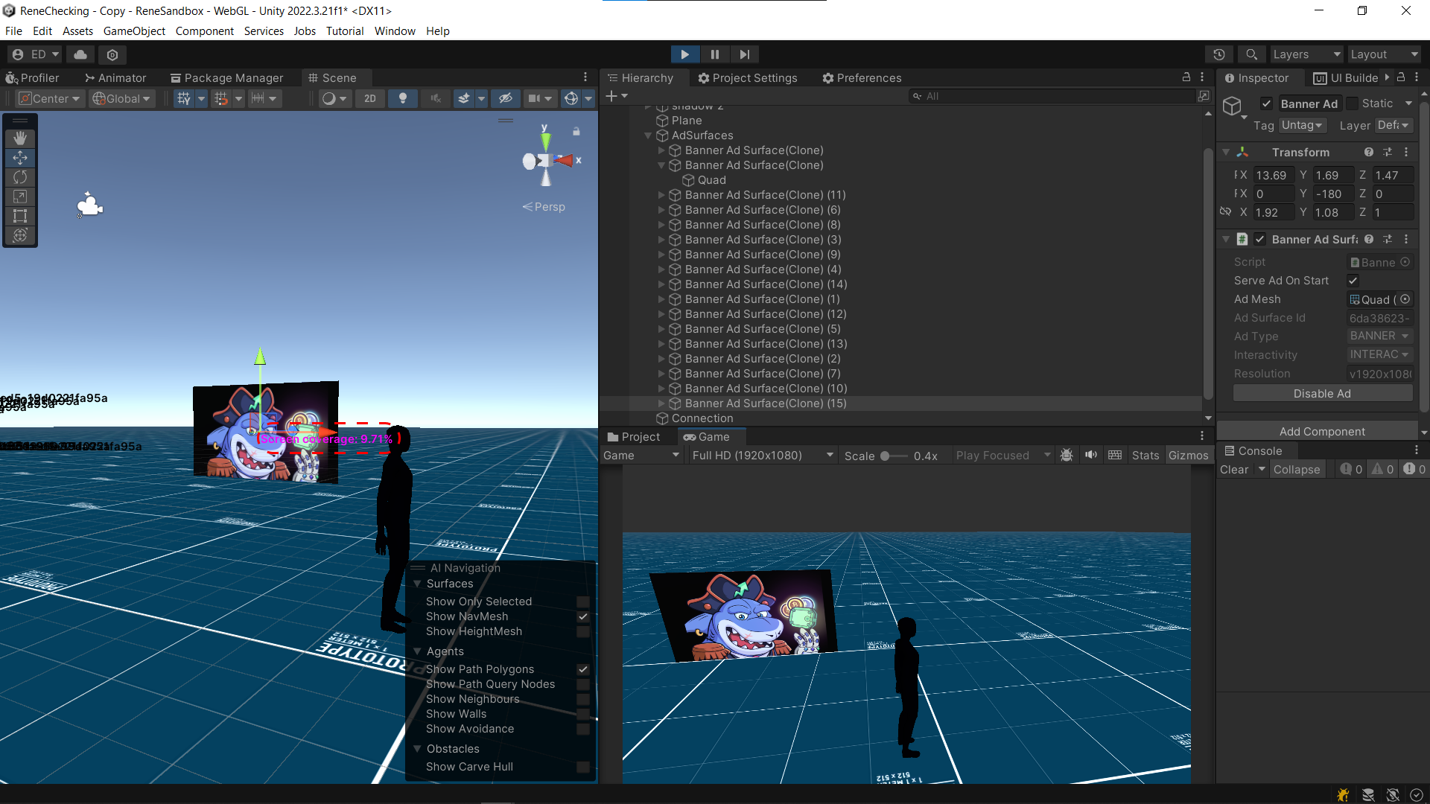Click the scale constrain proportions link icon
This screenshot has width=1430, height=804.
pos(1225,212)
